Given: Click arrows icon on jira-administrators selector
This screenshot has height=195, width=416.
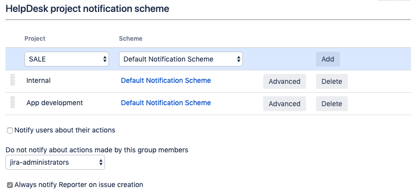Looking at the screenshot, I should (x=101, y=162).
